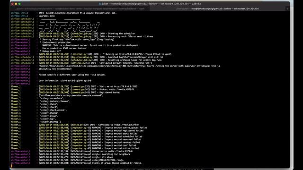Click 'Debug mode: off' line

click(51, 51)
